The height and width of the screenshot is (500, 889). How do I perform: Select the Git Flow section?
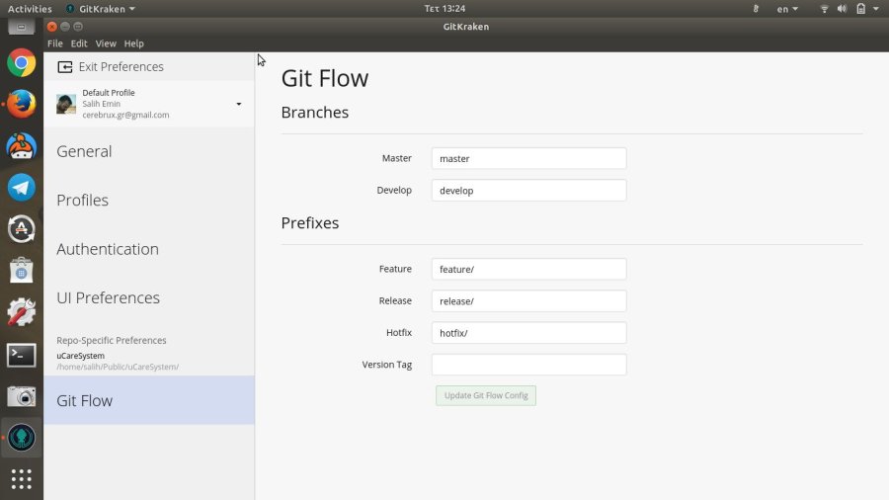pos(149,400)
